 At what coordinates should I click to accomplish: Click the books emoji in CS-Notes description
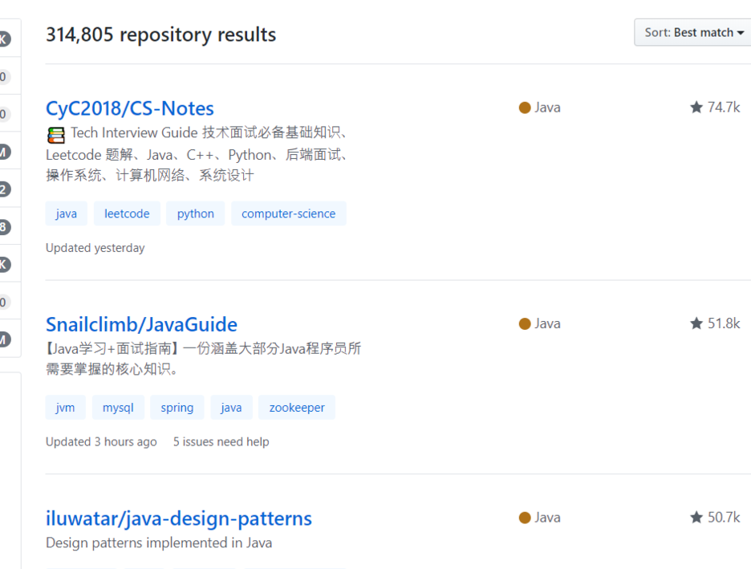[56, 135]
